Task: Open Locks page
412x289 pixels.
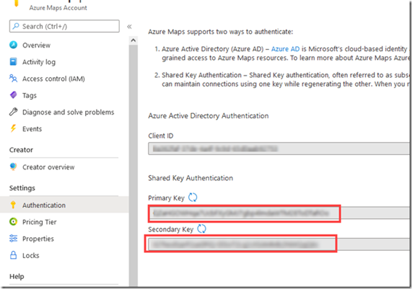Action: point(31,256)
